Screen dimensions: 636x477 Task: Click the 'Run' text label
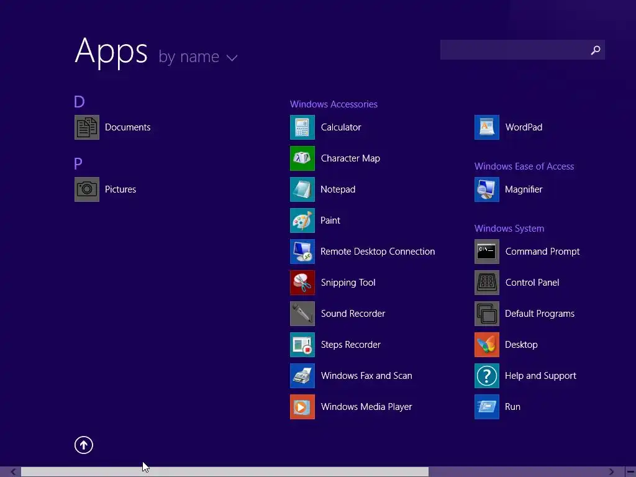click(x=512, y=407)
